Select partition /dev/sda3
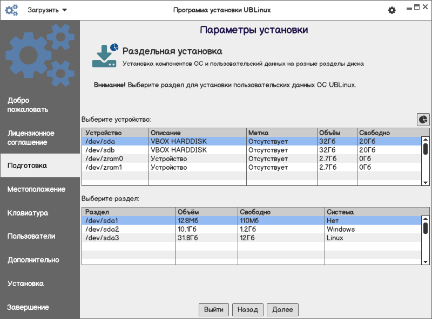This screenshot has height=319, width=432. [252, 238]
